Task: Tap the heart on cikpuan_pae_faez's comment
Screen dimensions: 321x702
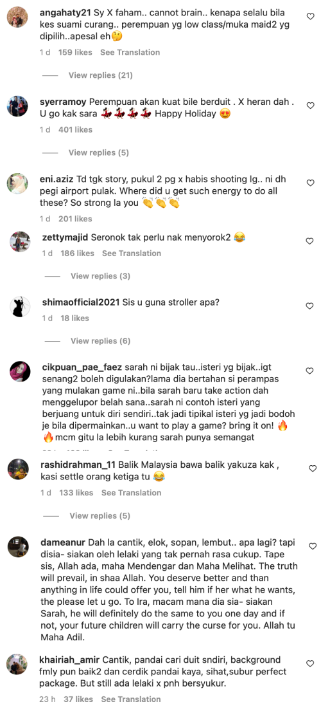Action: click(310, 371)
